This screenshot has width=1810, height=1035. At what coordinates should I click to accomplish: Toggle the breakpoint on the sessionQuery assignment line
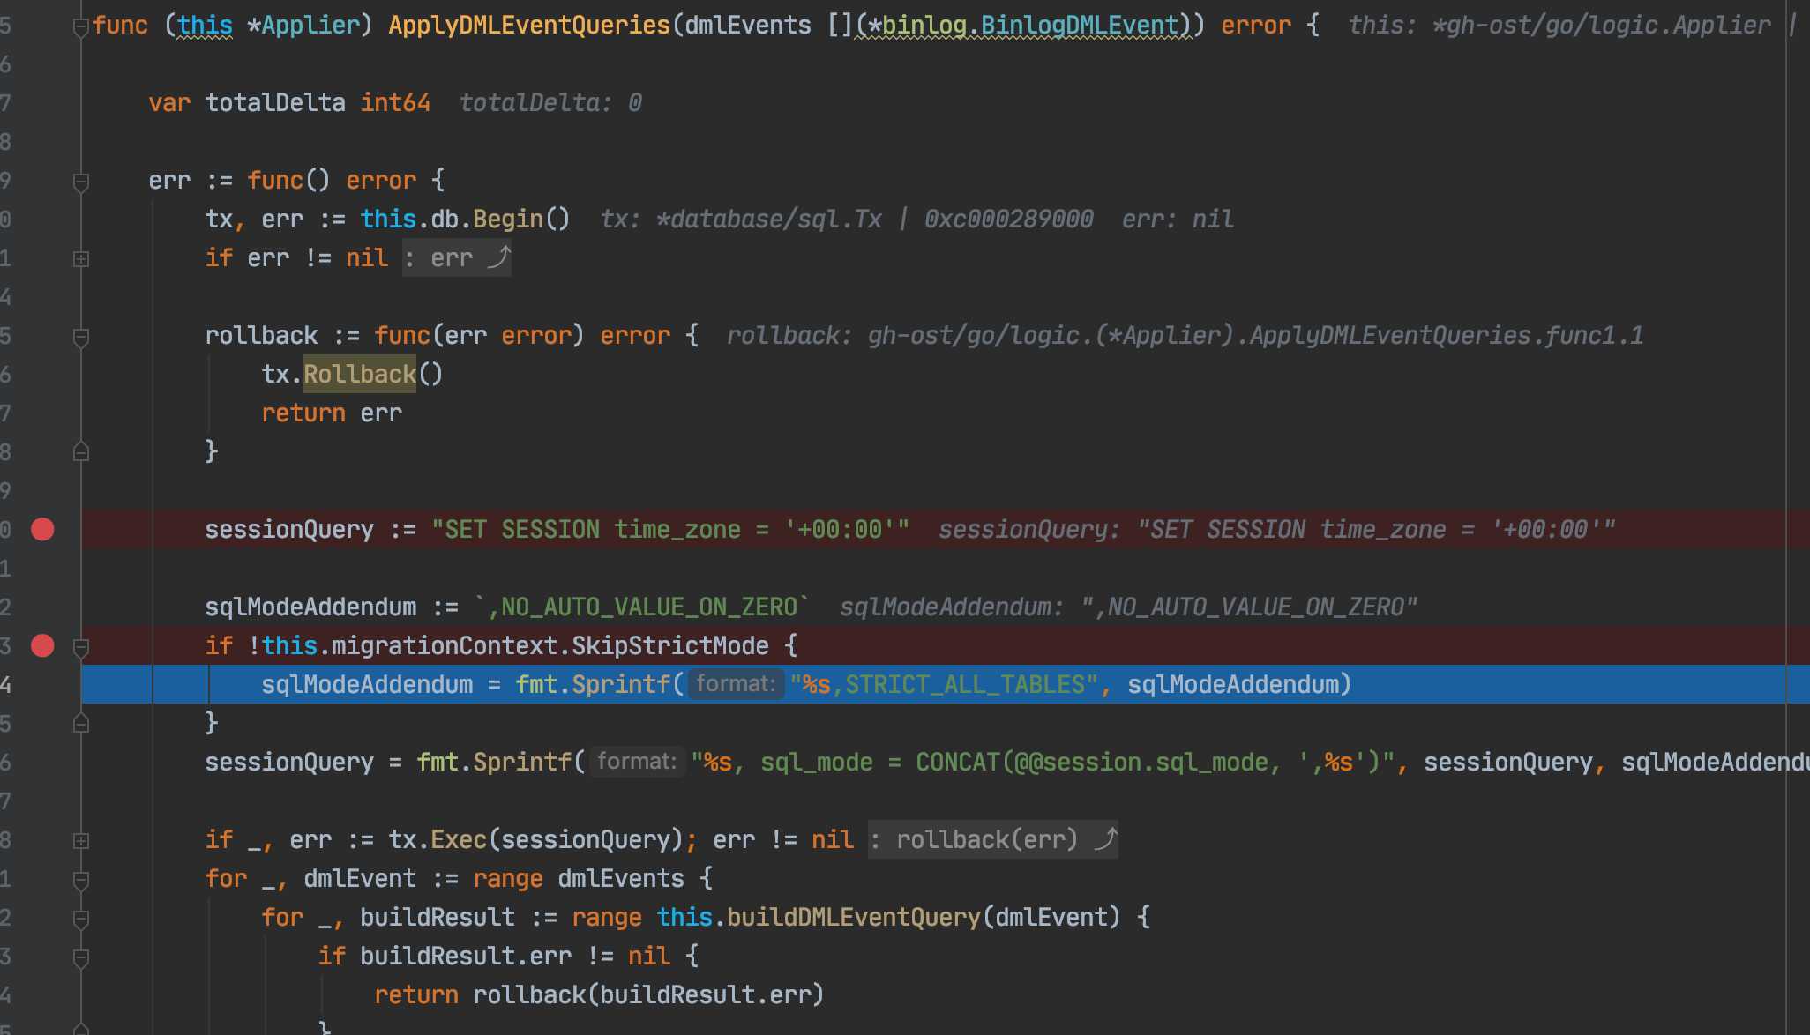tap(42, 529)
